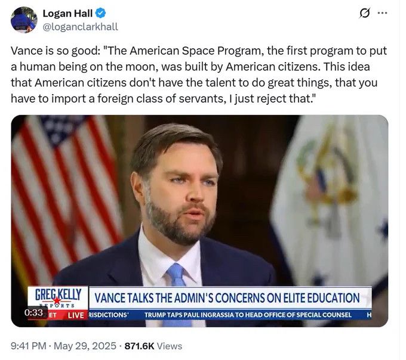Open Logan Hall's profile avatar
This screenshot has height=360, width=406.
point(24,20)
